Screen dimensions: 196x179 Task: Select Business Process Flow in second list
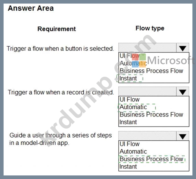(151, 115)
